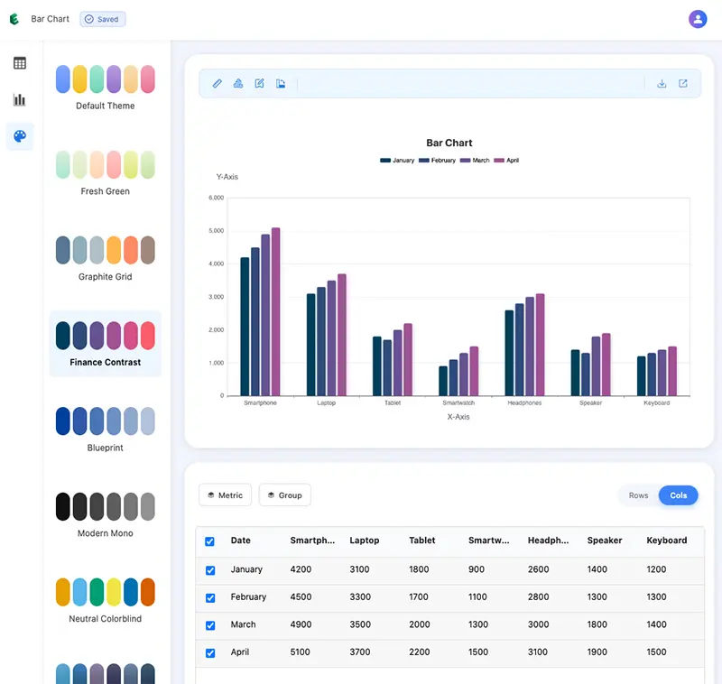The image size is (722, 684).
Task: Open the data table sidebar icon
Action: (x=20, y=63)
